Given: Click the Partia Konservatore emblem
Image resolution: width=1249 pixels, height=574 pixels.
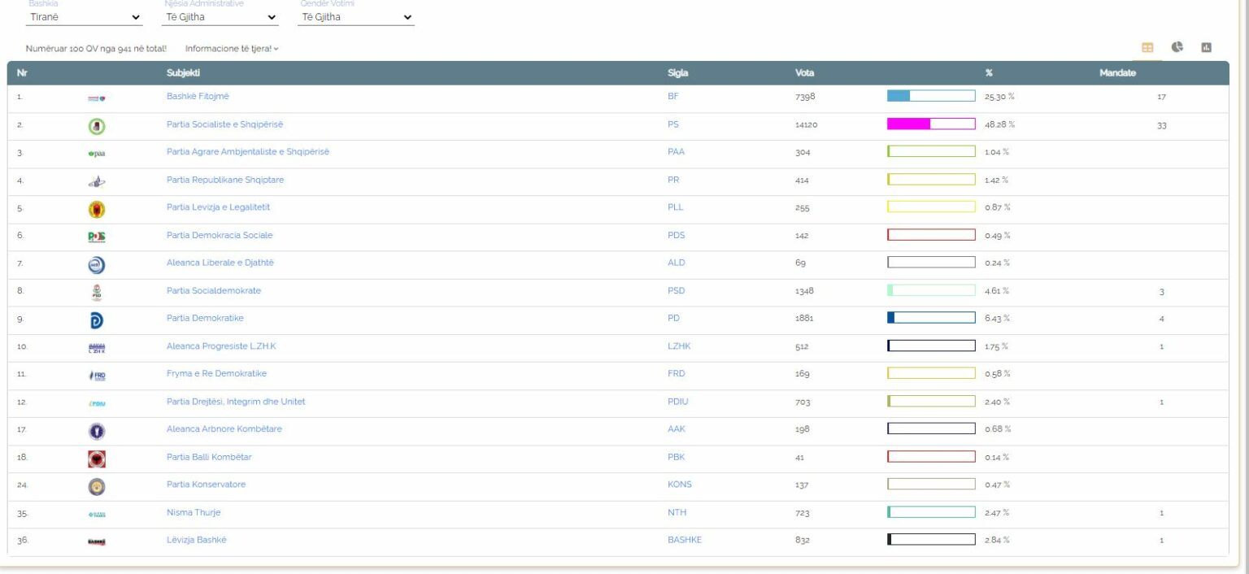Looking at the screenshot, I should [x=97, y=487].
